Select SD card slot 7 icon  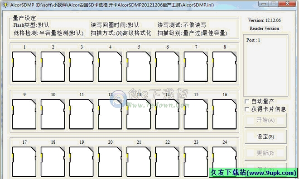point(196,66)
